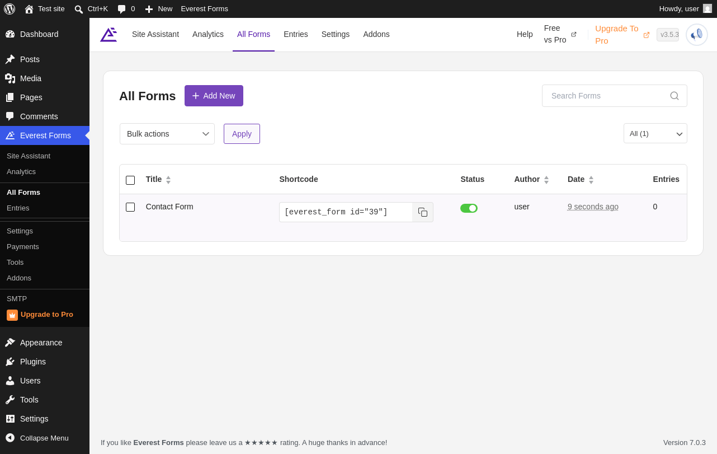
Task: Click the "9 seconds ago" date text
Action: [593, 207]
